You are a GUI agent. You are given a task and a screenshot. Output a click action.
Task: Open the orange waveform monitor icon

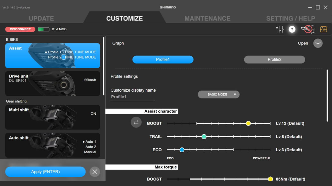[323, 29]
